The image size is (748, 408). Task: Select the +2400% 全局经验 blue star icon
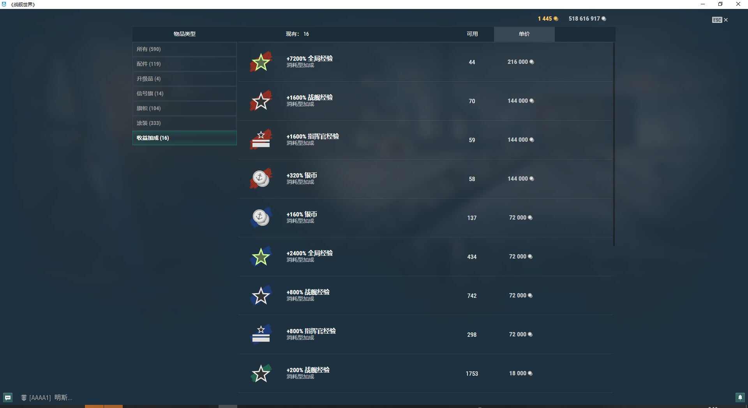point(261,257)
